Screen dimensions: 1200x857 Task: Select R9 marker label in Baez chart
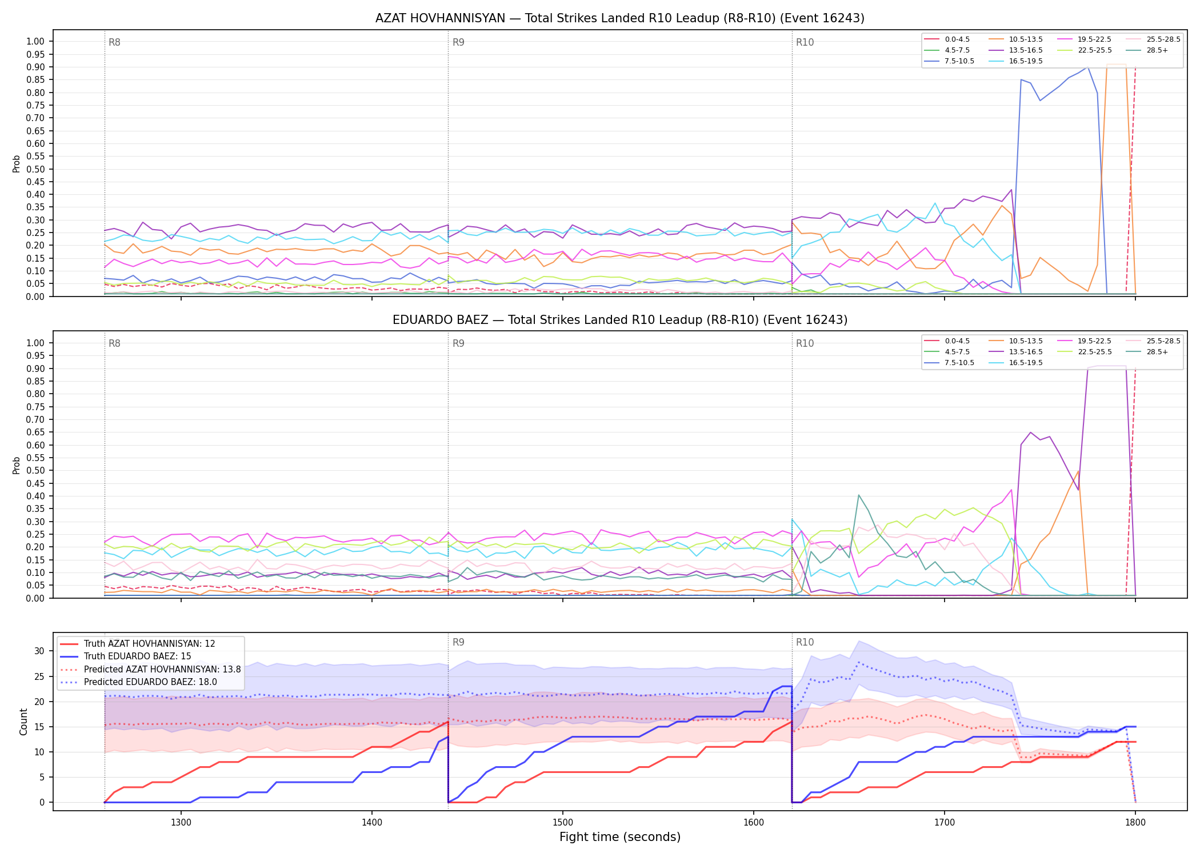coord(458,343)
